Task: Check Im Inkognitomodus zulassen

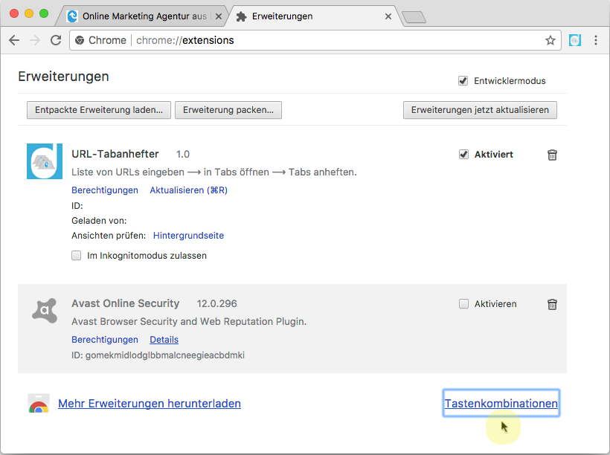Action: coord(76,256)
